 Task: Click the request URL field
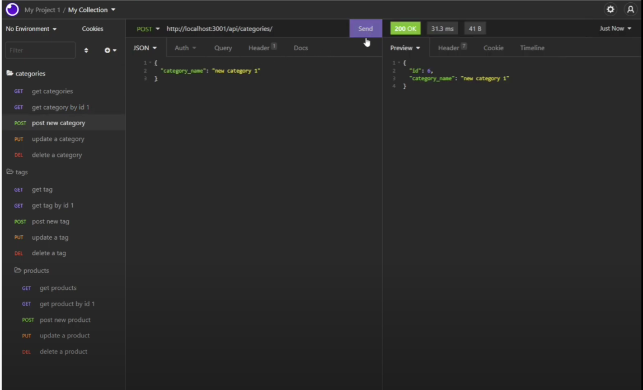256,28
